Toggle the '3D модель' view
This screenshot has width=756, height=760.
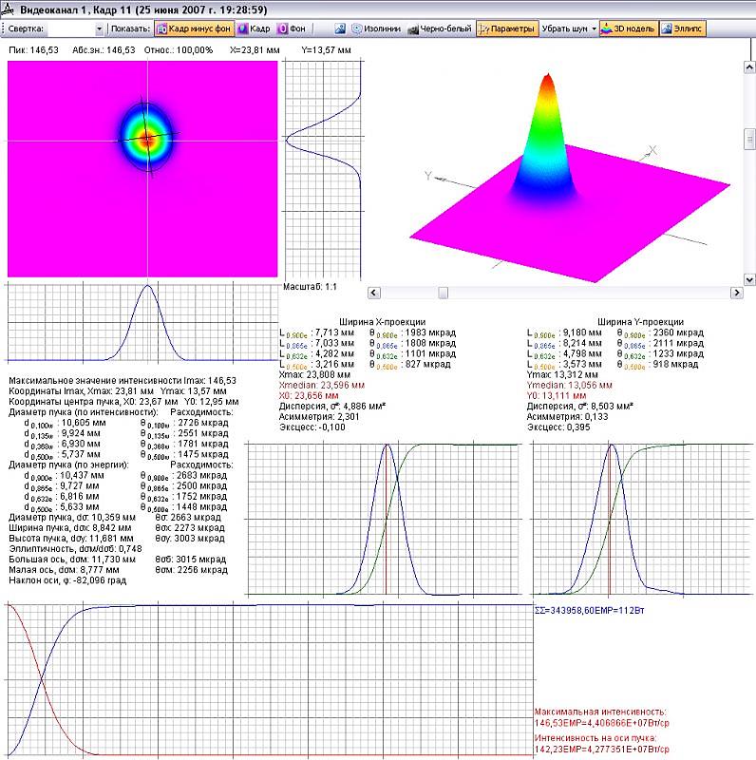629,28
